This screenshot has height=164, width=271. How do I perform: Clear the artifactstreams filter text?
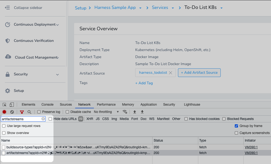pyautogui.click(x=43, y=119)
